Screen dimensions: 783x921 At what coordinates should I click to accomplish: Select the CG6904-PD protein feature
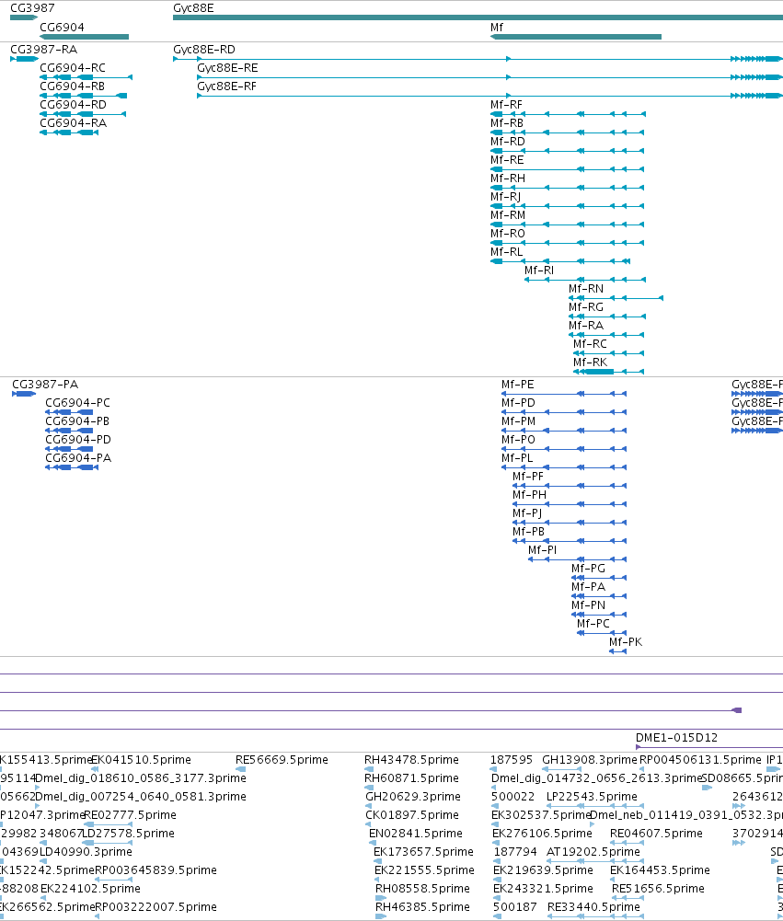[69, 449]
